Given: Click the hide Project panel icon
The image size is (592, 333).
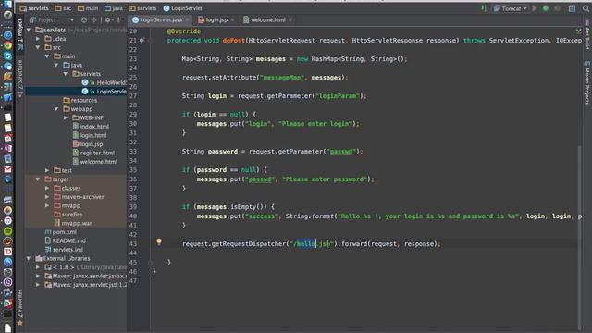Looking at the screenshot, I should pyautogui.click(x=120, y=20).
